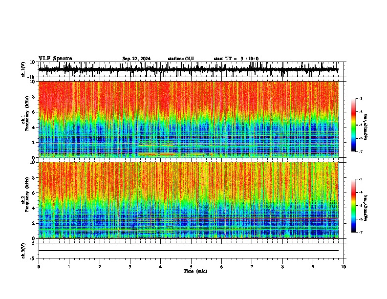Click the date text "Sep. 22, 2024"
387x299 pixels.
click(x=136, y=59)
